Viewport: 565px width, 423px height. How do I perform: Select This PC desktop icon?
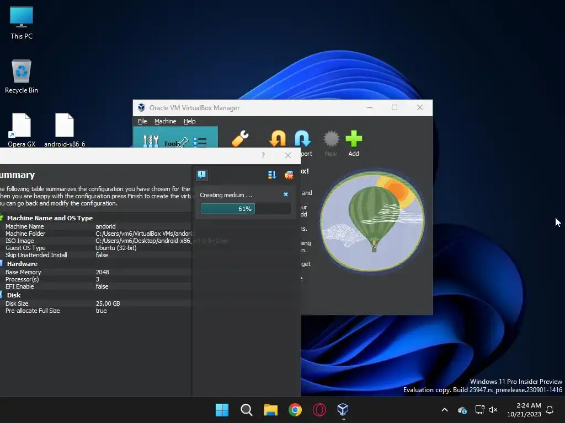click(x=22, y=23)
